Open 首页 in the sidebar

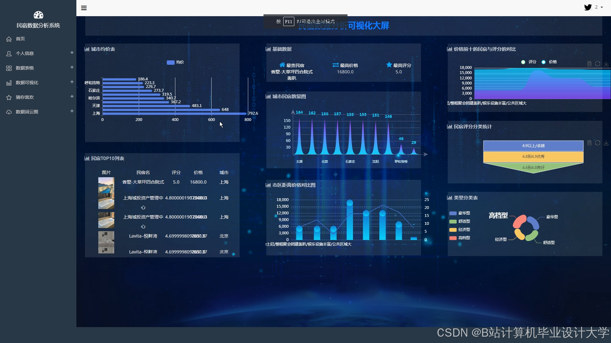click(x=20, y=39)
